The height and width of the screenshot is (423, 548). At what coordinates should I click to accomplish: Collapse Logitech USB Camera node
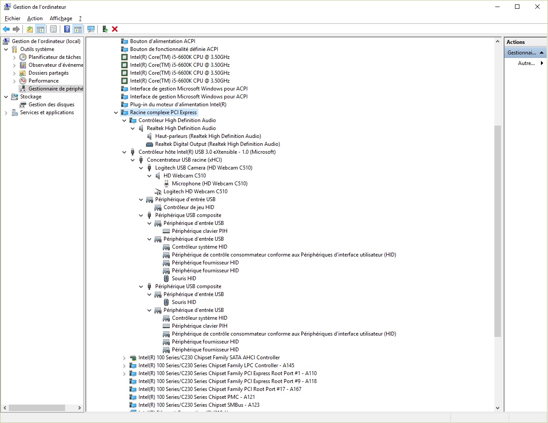pos(141,168)
